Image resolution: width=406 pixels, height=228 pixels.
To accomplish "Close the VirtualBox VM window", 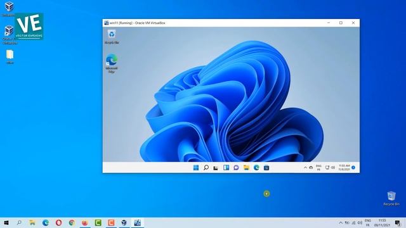I will click(x=353, y=23).
